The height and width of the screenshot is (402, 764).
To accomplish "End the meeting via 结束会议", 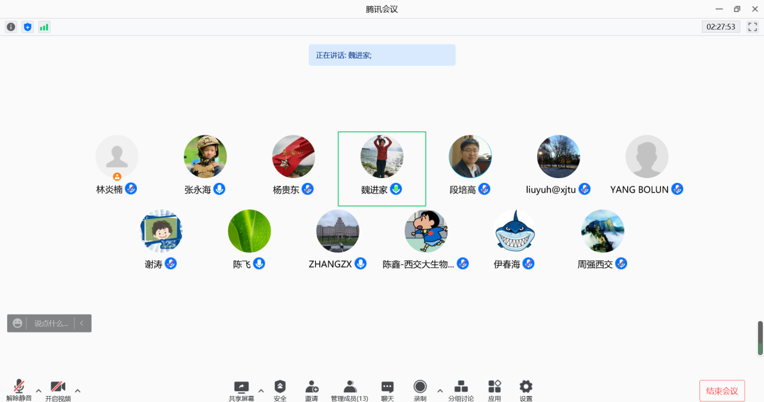I will coord(722,391).
